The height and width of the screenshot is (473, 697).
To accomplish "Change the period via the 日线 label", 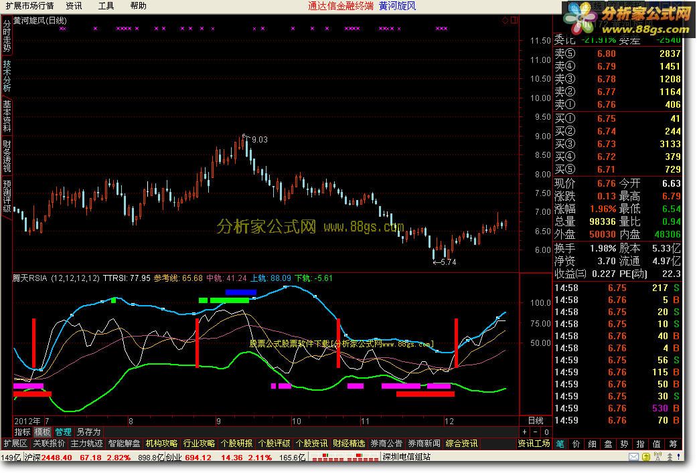I will 536,421.
